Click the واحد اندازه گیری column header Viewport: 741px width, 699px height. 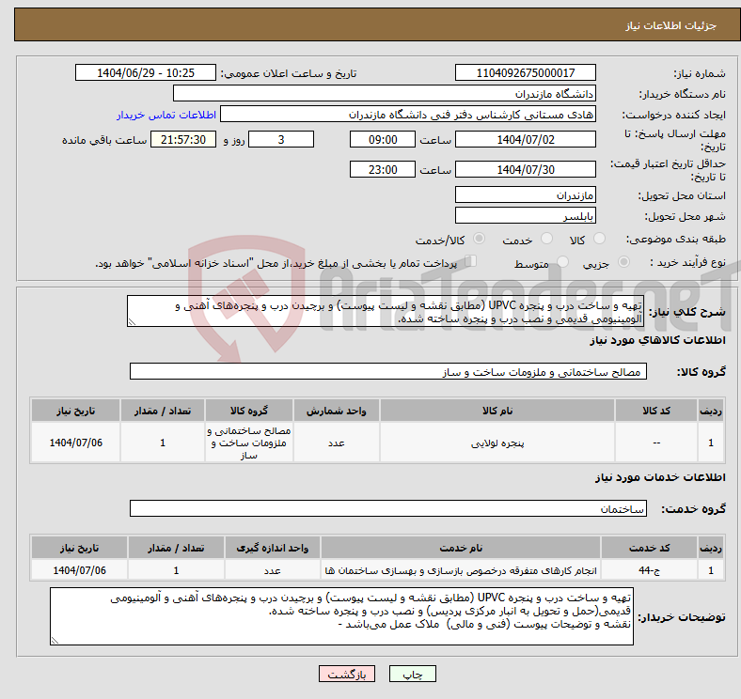(272, 548)
